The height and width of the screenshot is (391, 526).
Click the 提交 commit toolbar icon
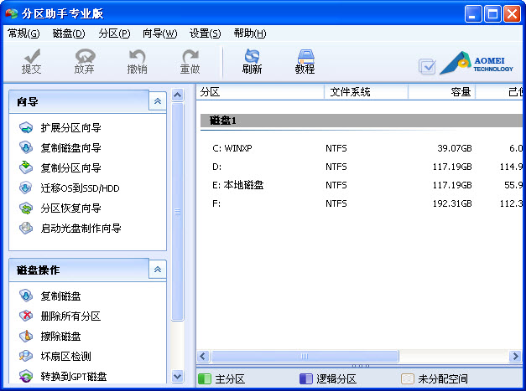tap(32, 61)
